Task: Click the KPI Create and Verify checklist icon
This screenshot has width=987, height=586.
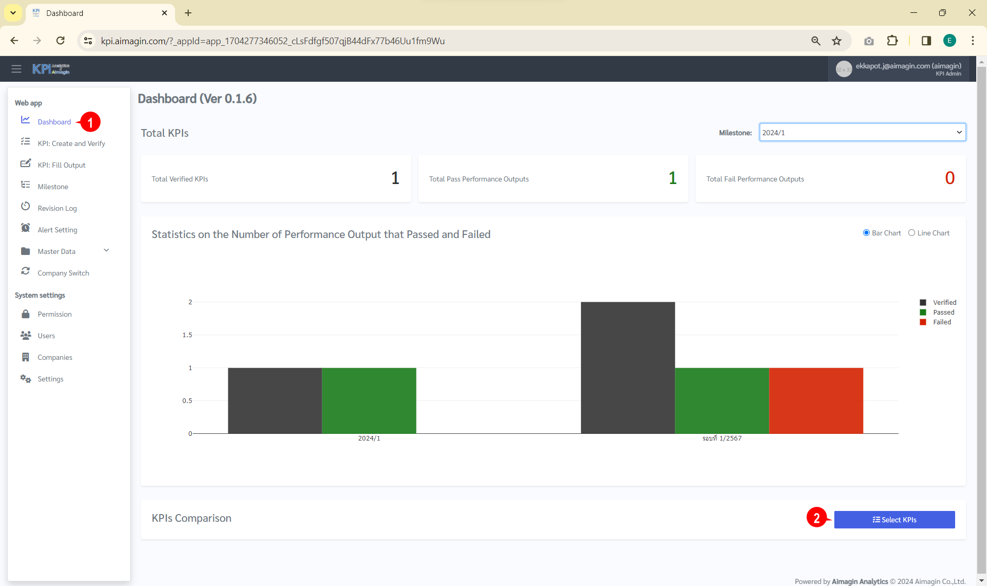Action: pos(25,141)
